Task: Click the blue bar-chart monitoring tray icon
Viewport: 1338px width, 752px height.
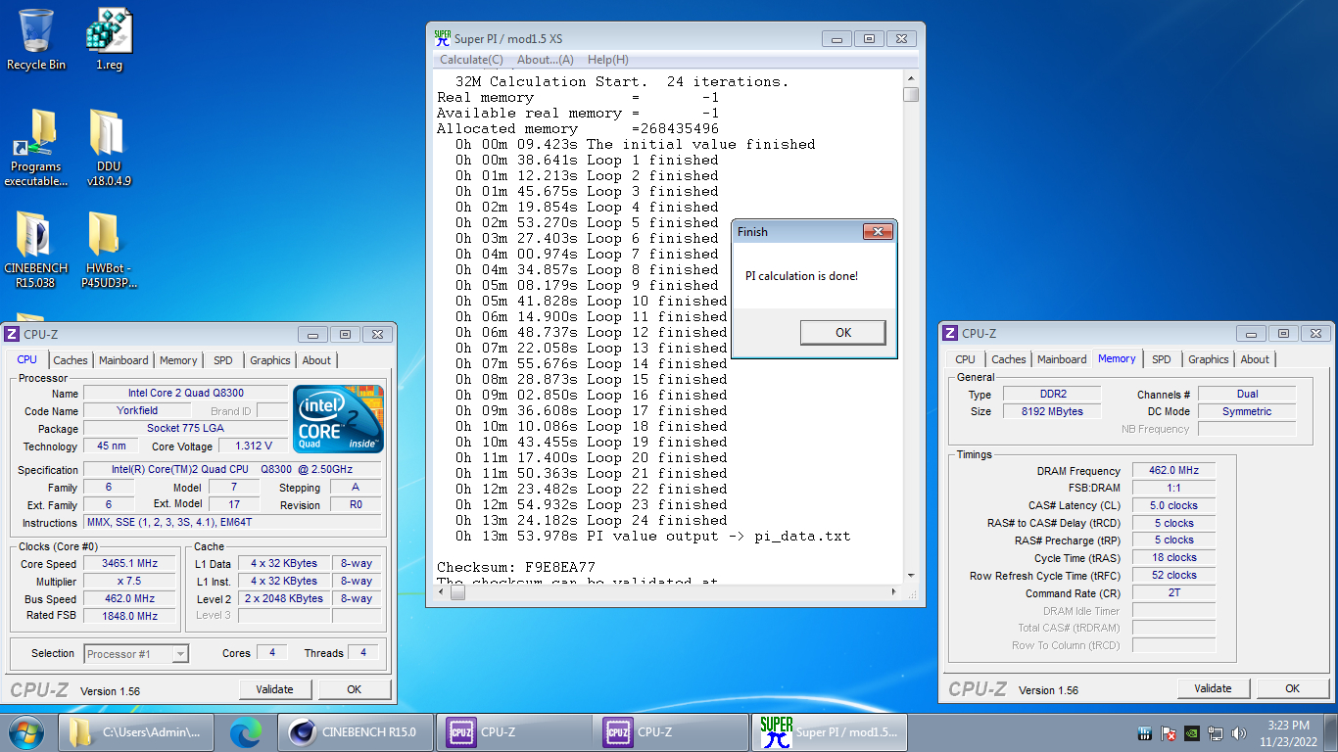Action: tap(1144, 732)
